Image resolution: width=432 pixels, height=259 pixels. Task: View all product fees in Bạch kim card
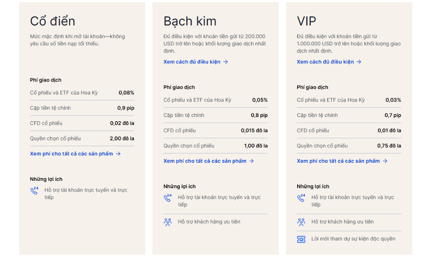pyautogui.click(x=205, y=161)
